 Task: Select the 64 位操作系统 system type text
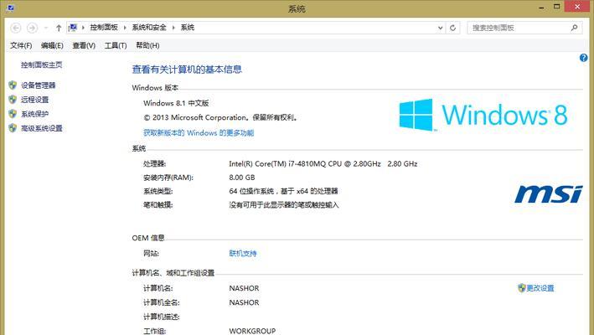click(x=283, y=191)
